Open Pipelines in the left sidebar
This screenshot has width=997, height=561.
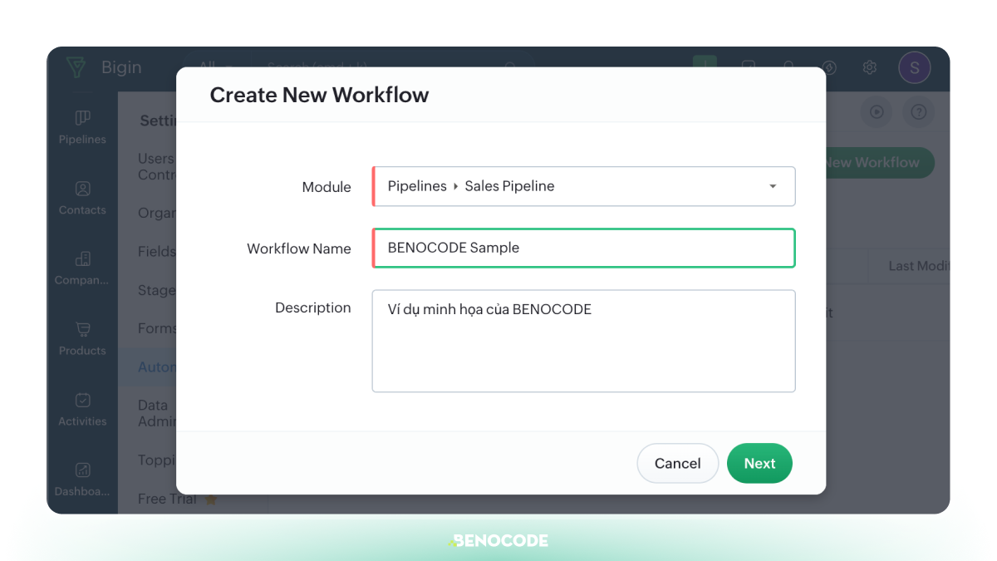pyautogui.click(x=82, y=127)
